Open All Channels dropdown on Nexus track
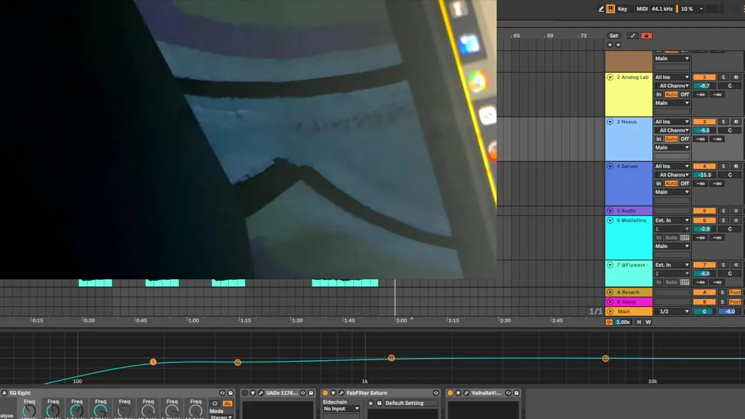 [672, 130]
